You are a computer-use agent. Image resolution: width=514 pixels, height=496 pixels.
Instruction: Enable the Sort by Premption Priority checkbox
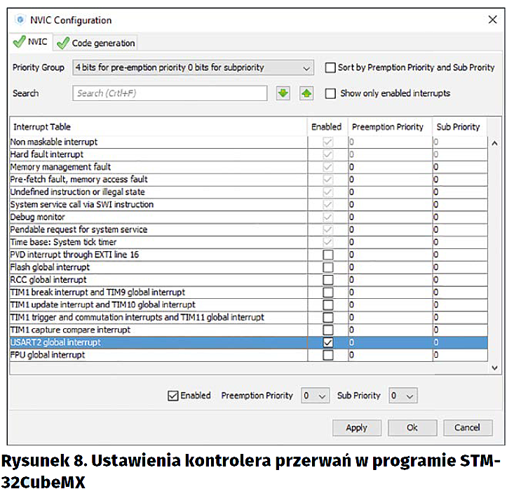click(x=330, y=68)
